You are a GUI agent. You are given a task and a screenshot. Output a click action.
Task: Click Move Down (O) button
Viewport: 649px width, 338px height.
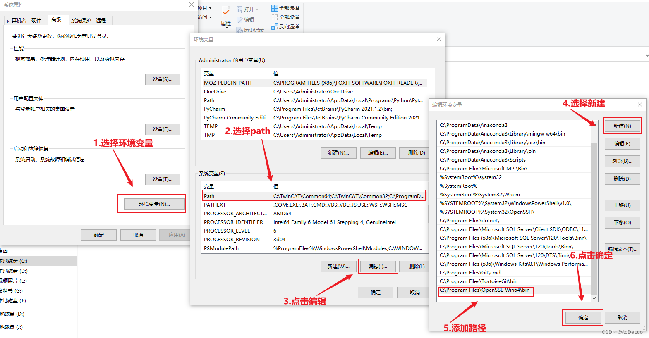click(x=622, y=223)
